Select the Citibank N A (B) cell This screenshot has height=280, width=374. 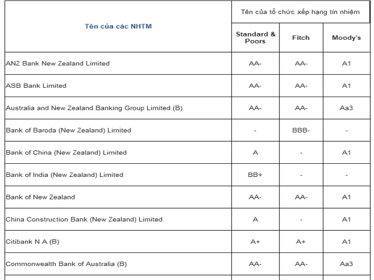32,242
